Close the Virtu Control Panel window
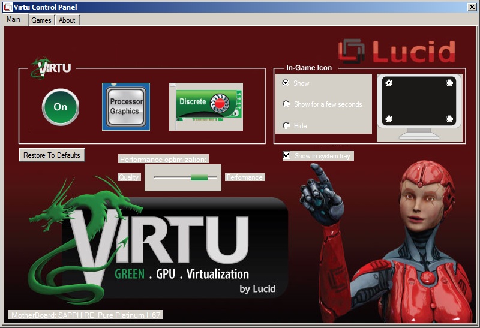480x328 pixels. (x=472, y=7)
